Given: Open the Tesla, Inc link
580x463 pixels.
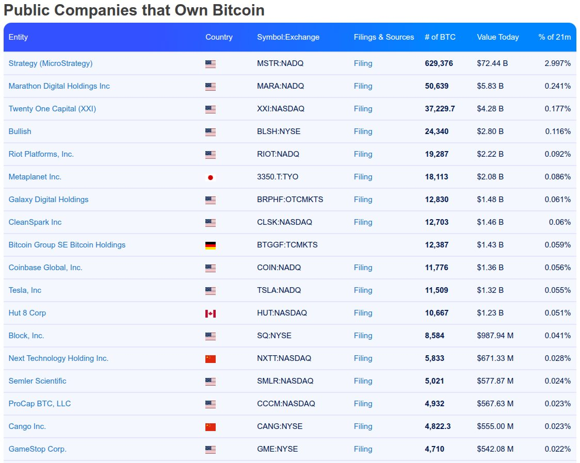Looking at the screenshot, I should tap(25, 290).
